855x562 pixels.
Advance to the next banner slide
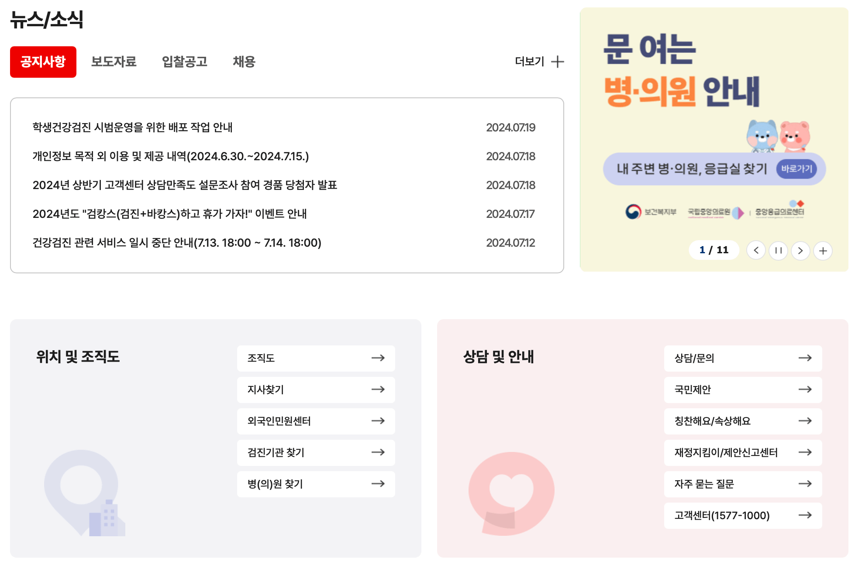[800, 251]
